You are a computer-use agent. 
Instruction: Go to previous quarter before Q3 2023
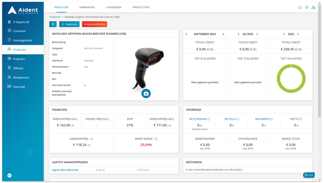[x=239, y=34]
